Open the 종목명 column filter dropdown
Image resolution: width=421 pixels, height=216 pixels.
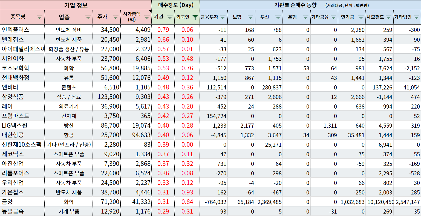pyautogui.click(x=40, y=17)
